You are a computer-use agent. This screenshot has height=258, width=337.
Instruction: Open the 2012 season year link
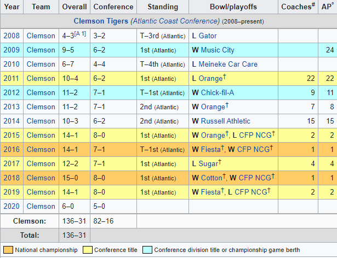tap(12, 92)
